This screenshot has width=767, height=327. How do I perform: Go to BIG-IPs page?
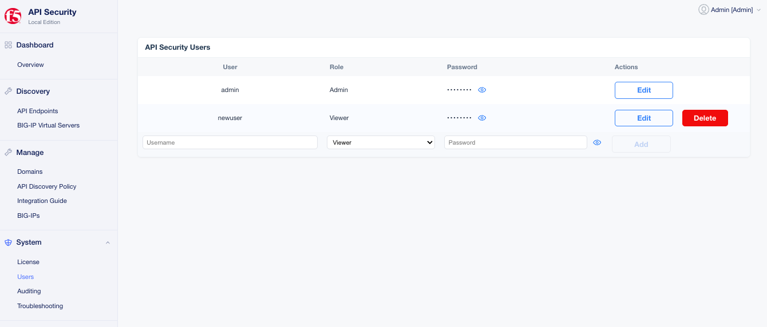click(29, 216)
